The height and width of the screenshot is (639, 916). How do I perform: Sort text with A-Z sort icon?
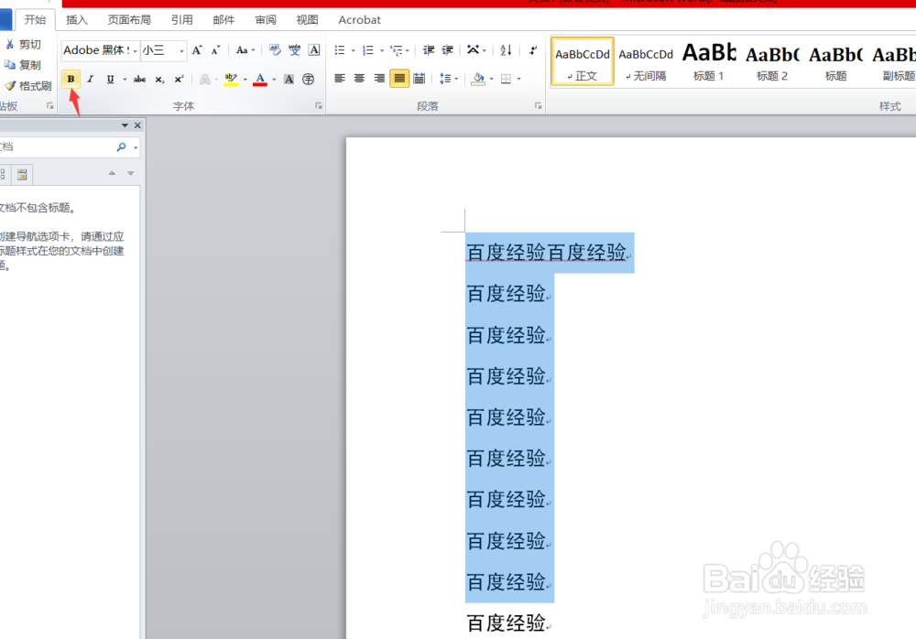point(506,50)
